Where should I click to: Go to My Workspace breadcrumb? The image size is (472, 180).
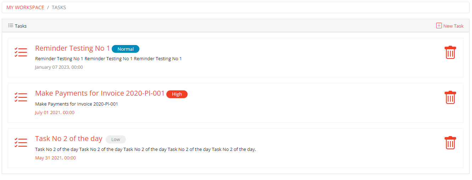click(25, 7)
